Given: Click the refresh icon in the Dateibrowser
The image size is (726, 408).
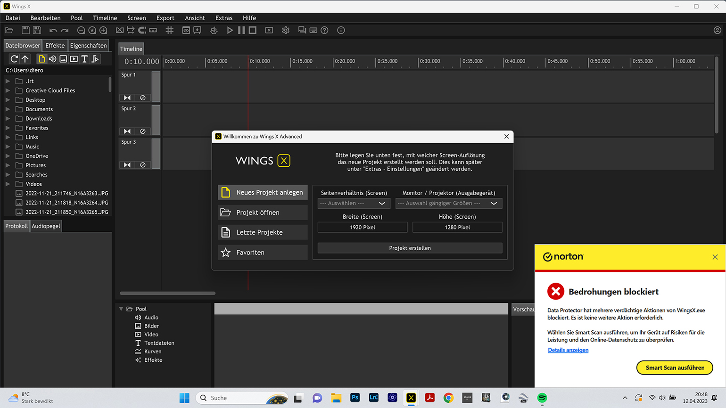Looking at the screenshot, I should (x=14, y=59).
